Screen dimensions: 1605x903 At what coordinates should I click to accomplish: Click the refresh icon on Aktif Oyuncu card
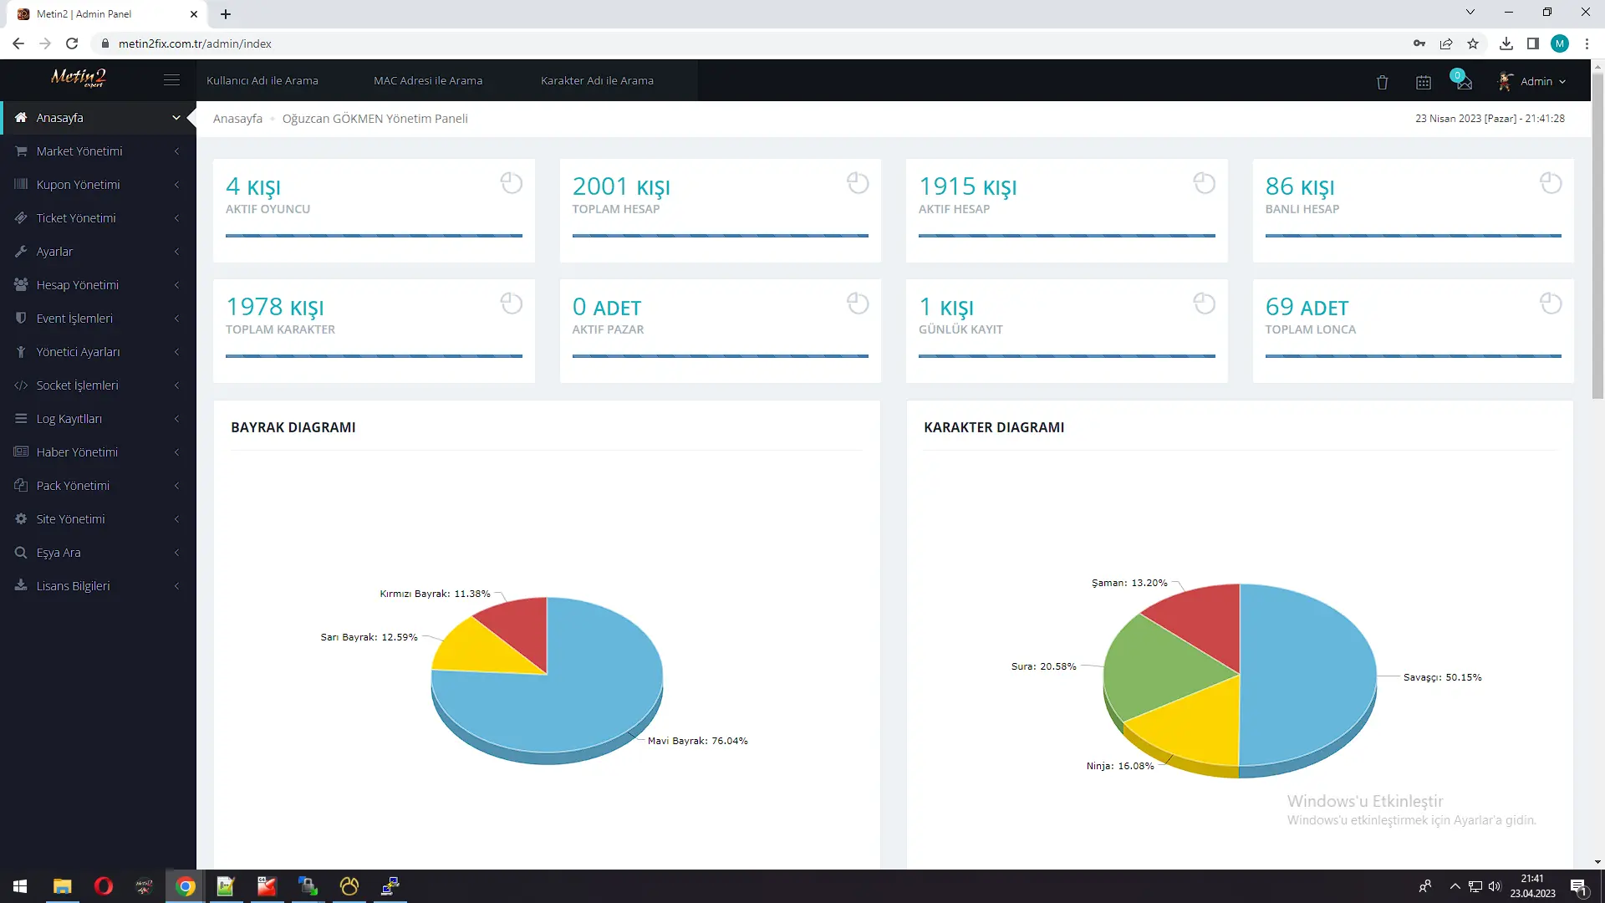[x=511, y=183]
